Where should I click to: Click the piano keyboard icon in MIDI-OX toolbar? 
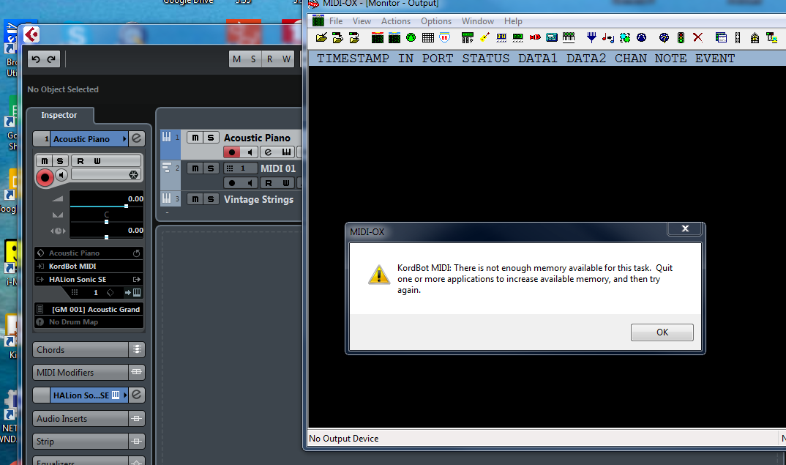(x=569, y=37)
